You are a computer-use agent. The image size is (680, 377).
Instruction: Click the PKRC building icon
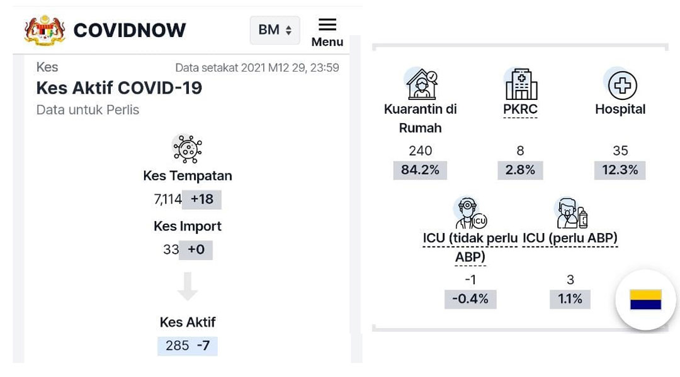pyautogui.click(x=521, y=84)
